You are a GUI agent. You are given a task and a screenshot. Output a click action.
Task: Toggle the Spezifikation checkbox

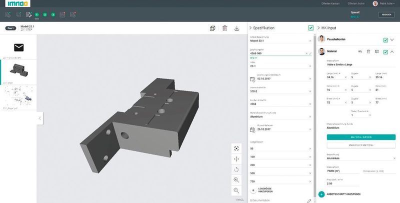coord(311,28)
